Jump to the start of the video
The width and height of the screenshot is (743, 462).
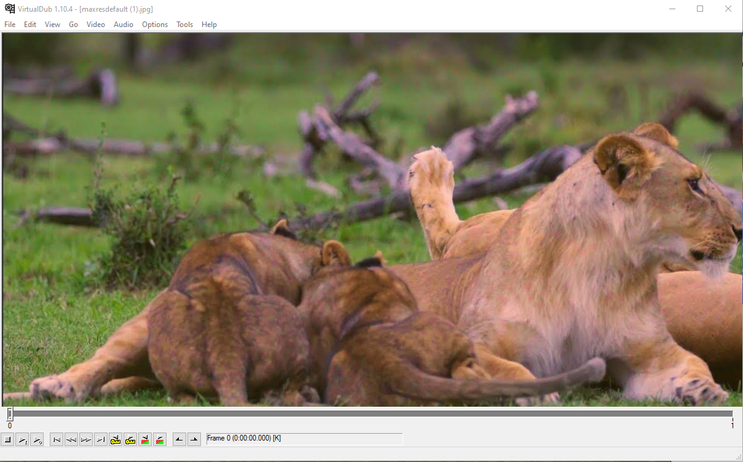[57, 439]
